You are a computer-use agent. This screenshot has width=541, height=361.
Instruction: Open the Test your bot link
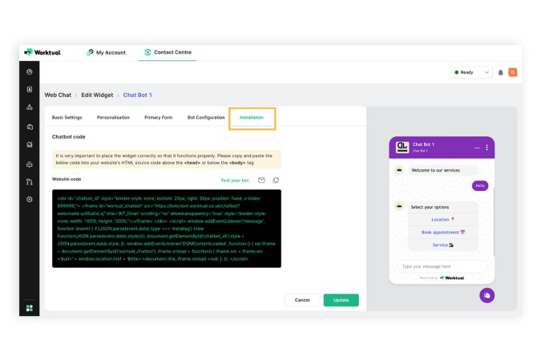click(235, 180)
